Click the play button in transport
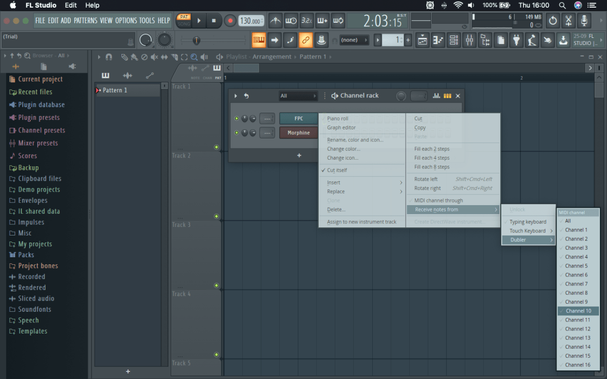The height and width of the screenshot is (379, 607). (x=199, y=21)
